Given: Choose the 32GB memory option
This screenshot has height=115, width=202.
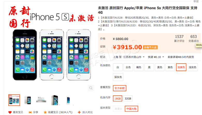Looking at the screenshot, I should tap(128, 98).
